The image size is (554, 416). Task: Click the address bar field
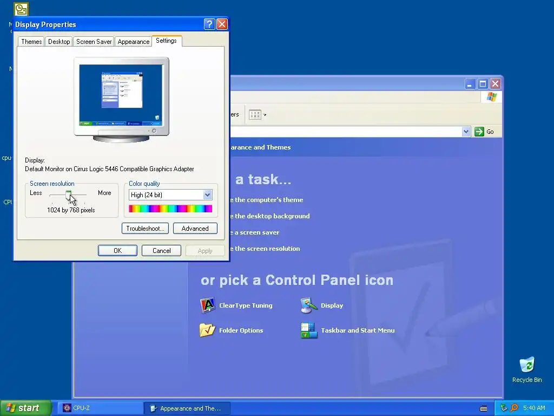(x=346, y=132)
